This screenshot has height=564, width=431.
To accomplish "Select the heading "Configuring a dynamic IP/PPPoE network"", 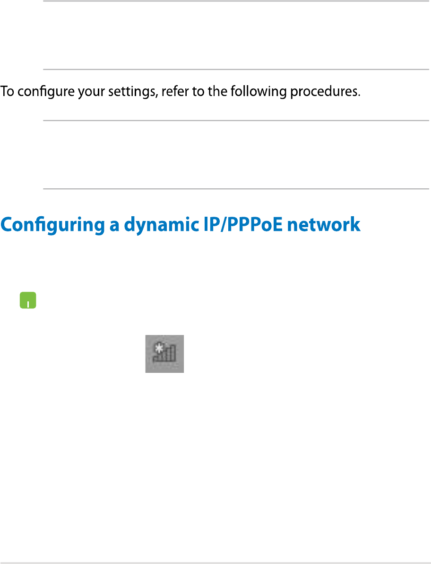I will tap(181, 224).
